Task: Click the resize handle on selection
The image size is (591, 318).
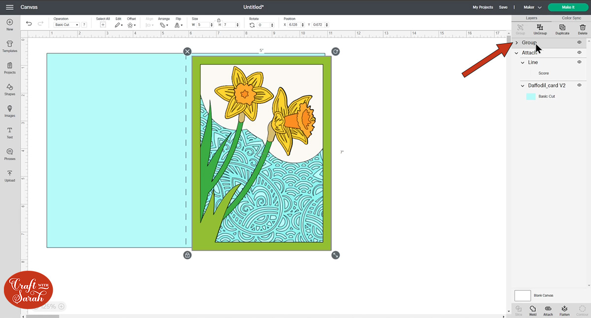Action: 335,255
